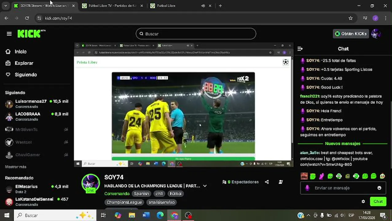Image resolution: width=392 pixels, height=221 pixels.
Task: Mute the Futbol Libre tab audio icon
Action: point(203,6)
